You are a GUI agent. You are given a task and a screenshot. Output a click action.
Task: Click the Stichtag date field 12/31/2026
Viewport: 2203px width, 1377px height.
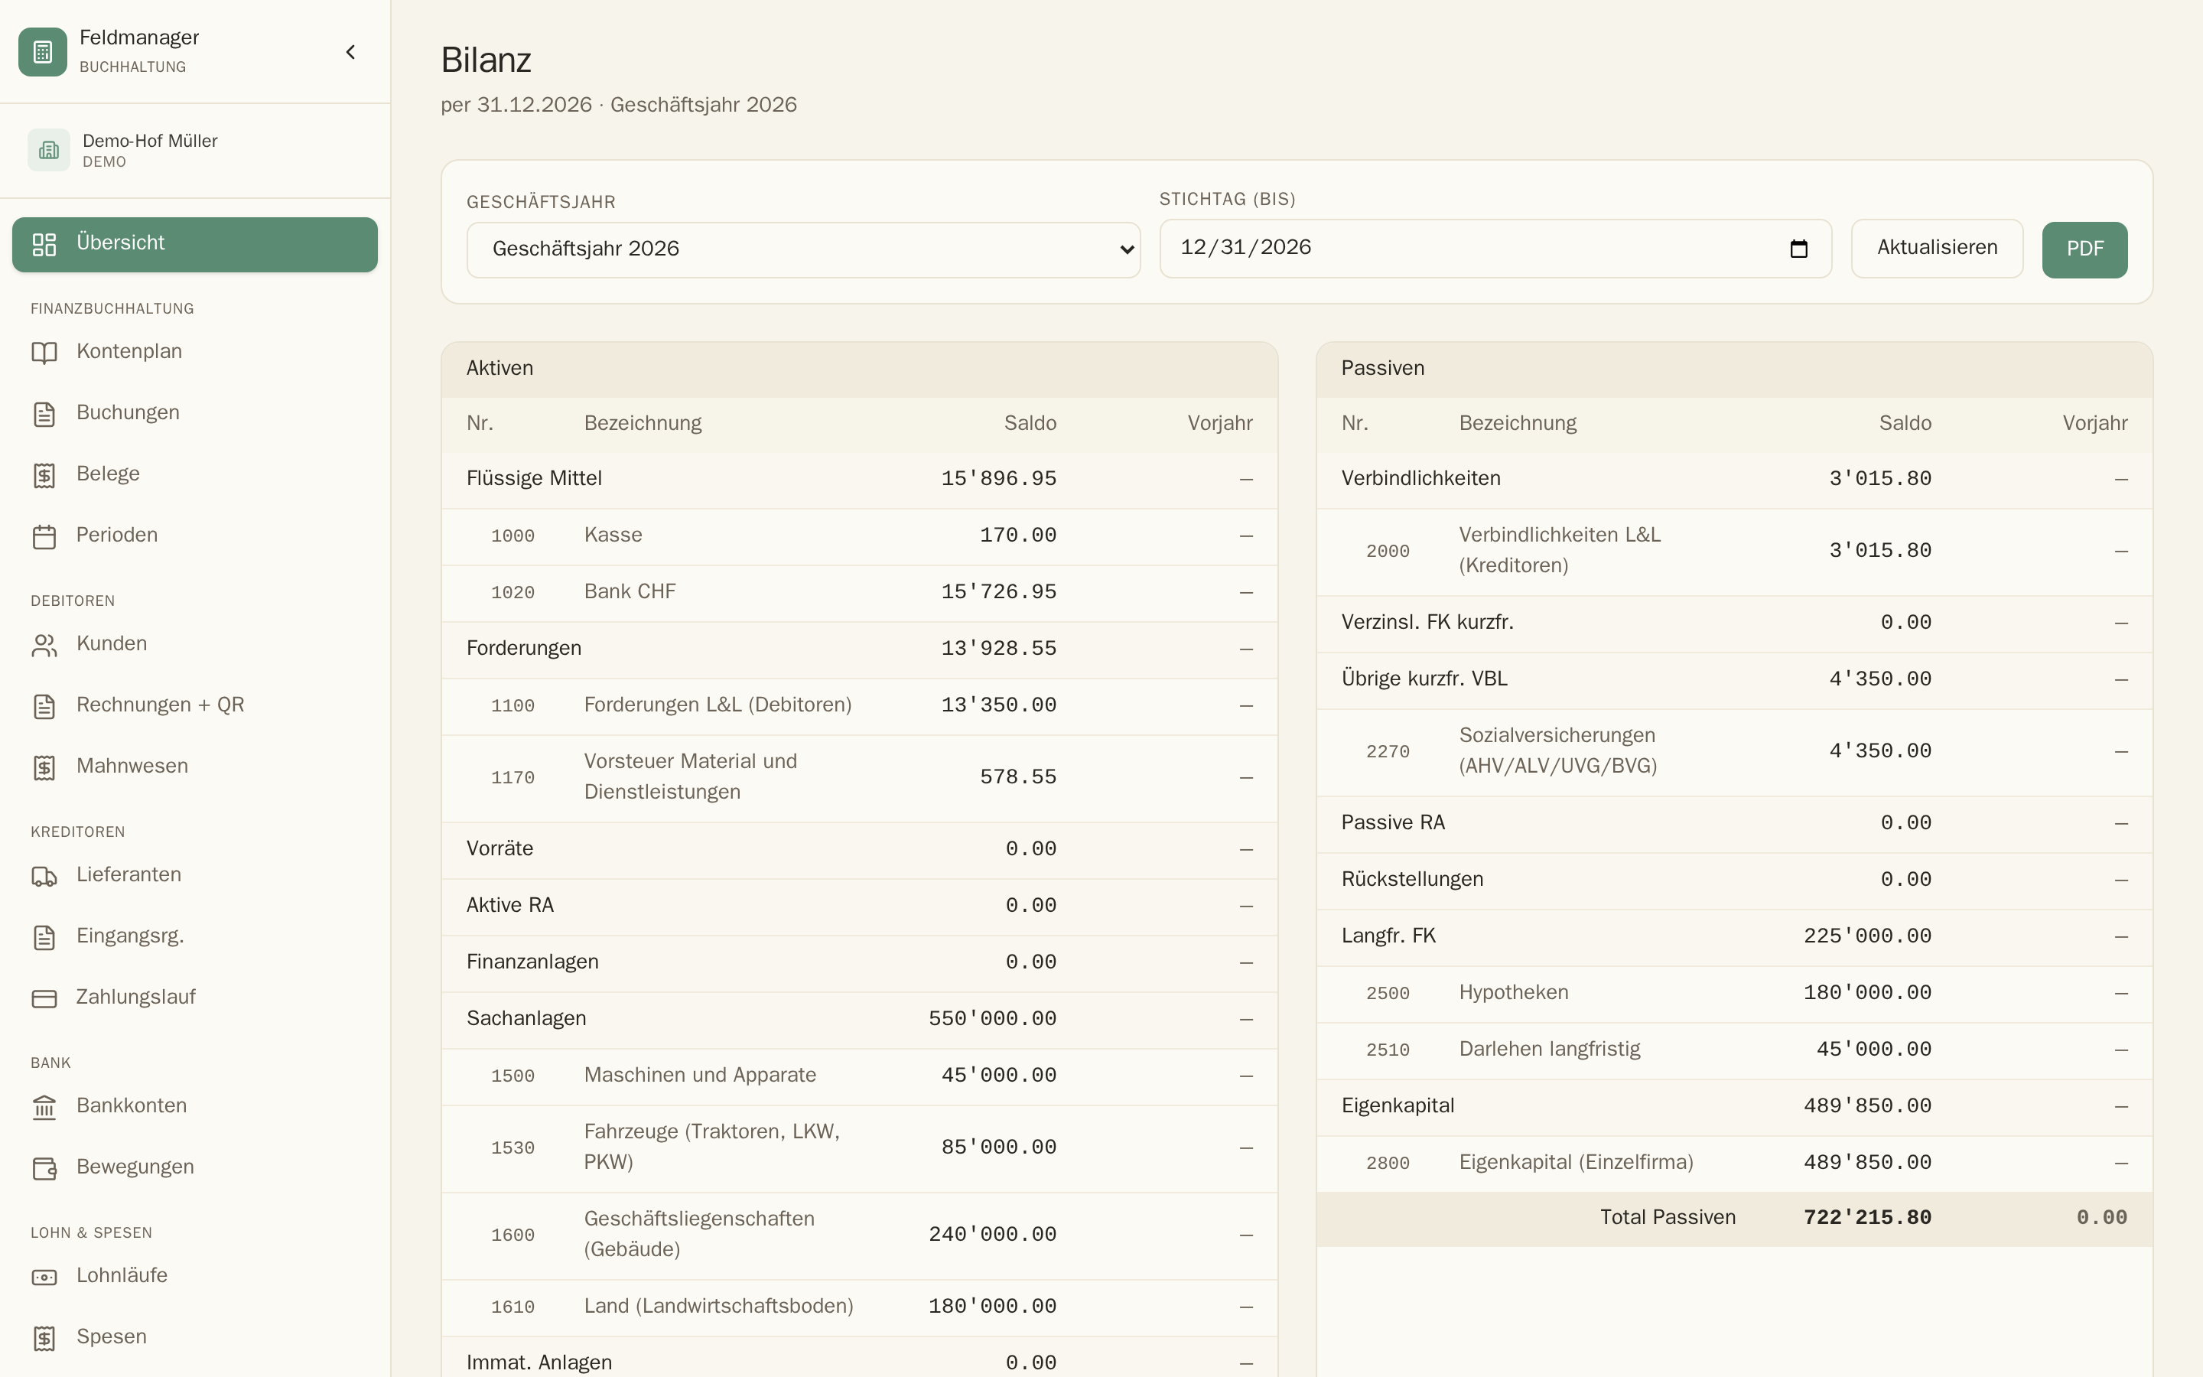click(1495, 248)
